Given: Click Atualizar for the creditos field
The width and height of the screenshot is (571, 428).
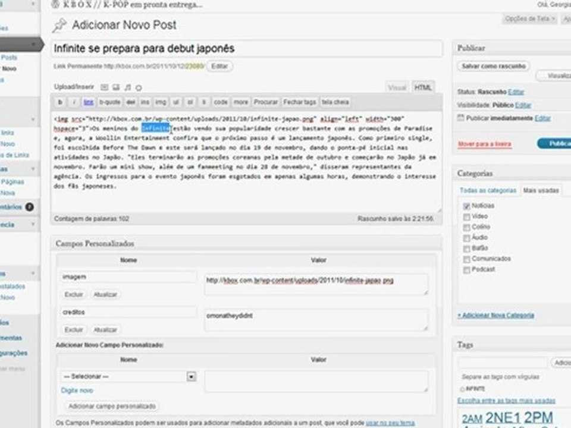Looking at the screenshot, I should pos(105,330).
